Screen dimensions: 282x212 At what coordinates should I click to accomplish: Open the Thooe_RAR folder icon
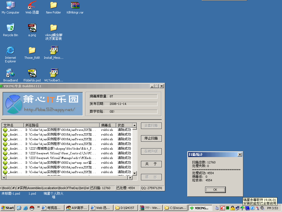click(32, 51)
